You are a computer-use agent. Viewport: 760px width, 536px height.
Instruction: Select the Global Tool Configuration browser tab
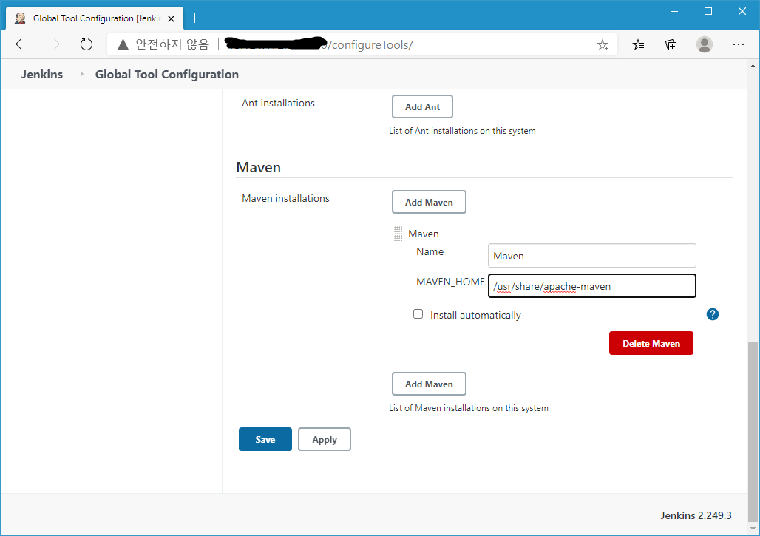(x=95, y=18)
